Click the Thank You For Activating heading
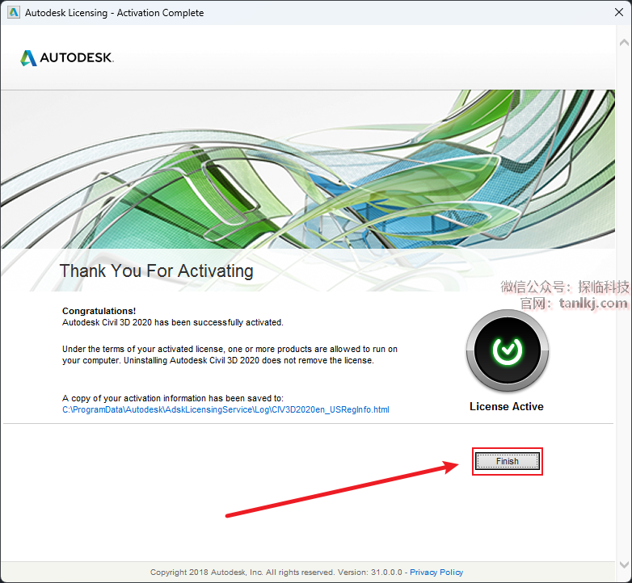The width and height of the screenshot is (632, 583). point(156,271)
